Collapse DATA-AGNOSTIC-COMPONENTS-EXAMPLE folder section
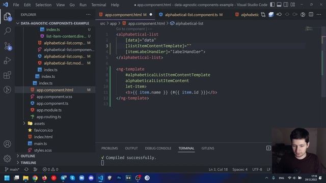Screen dimensions: 326x183 click(x=55, y=23)
